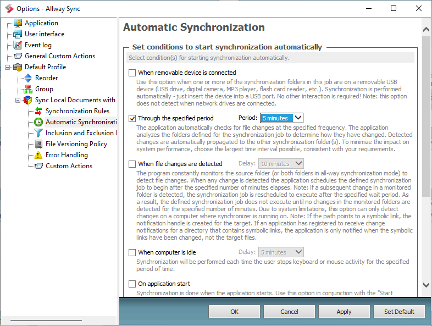The width and height of the screenshot is (432, 326).
Task: Click the Application tree icon
Action: [x=18, y=23]
